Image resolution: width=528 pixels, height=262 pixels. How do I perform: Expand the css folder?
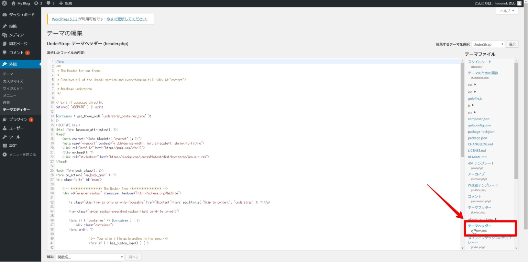click(x=472, y=85)
